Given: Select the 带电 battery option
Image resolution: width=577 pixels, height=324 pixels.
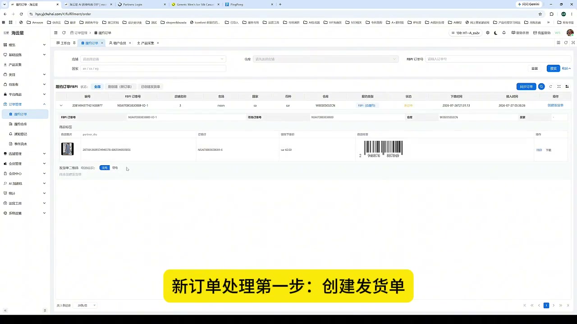Looking at the screenshot, I should 115,168.
